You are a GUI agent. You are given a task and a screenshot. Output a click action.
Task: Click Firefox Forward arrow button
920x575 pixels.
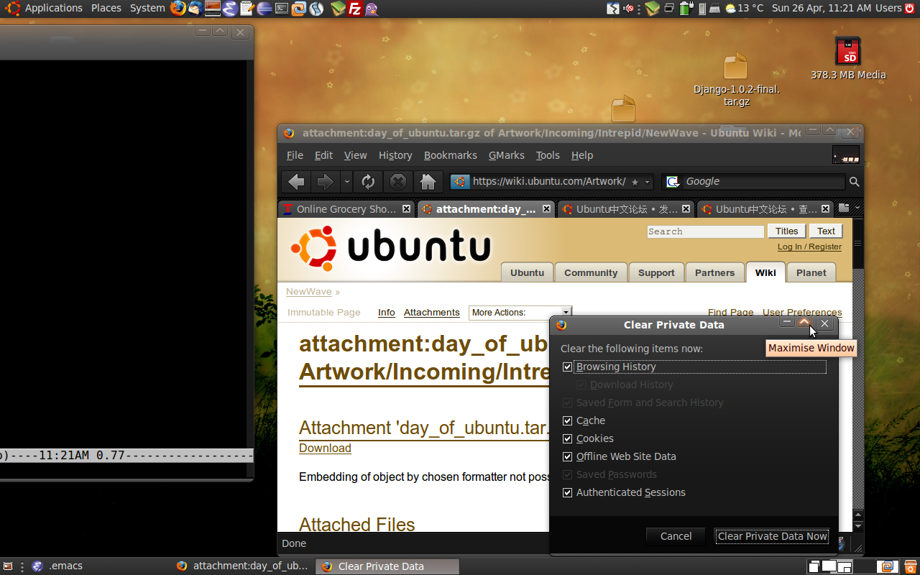326,182
